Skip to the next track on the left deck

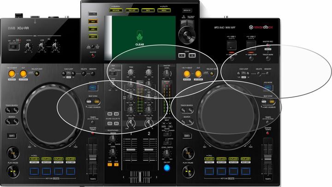click(16, 110)
